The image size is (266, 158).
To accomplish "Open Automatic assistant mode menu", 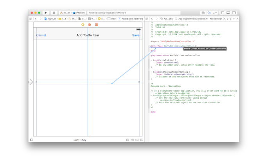I will (167, 19).
